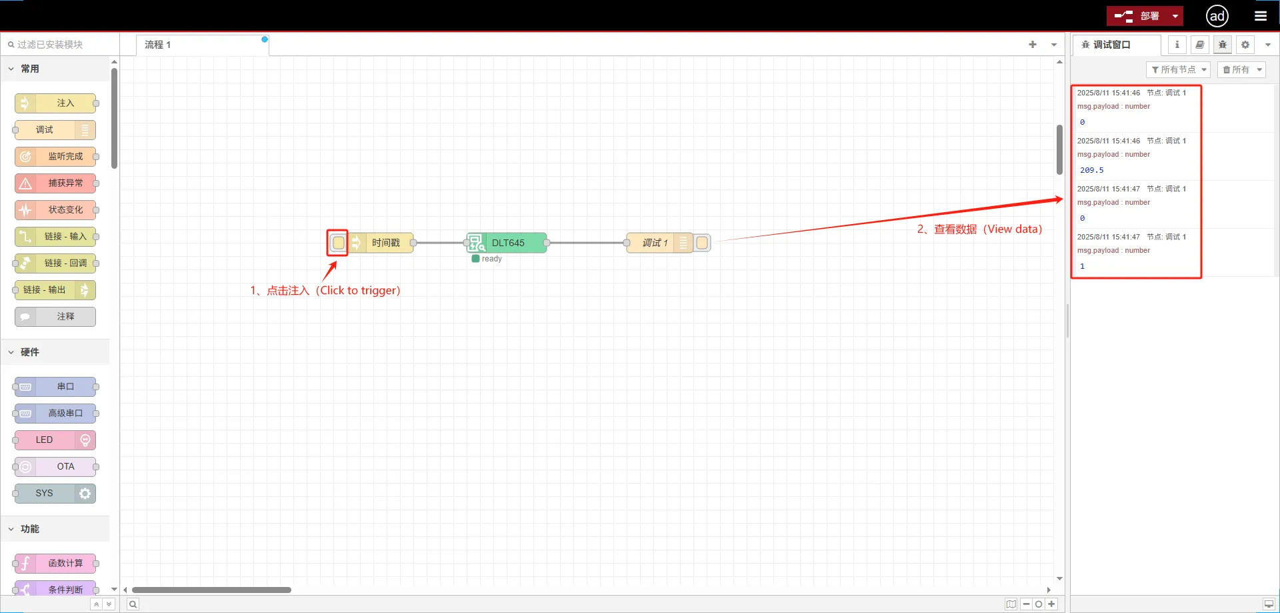The height and width of the screenshot is (613, 1280).
Task: Click the hamburger main menu icon
Action: [1260, 16]
